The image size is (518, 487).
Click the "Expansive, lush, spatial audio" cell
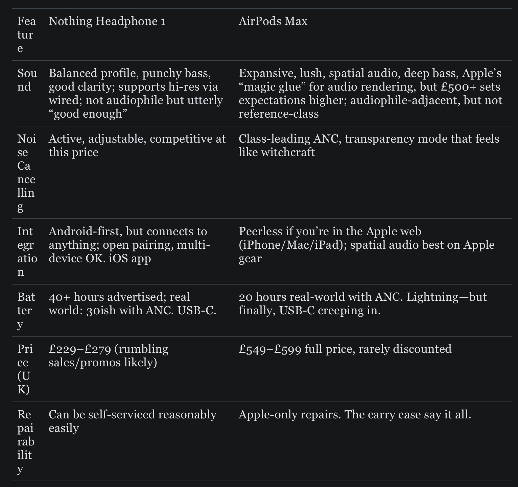(370, 94)
